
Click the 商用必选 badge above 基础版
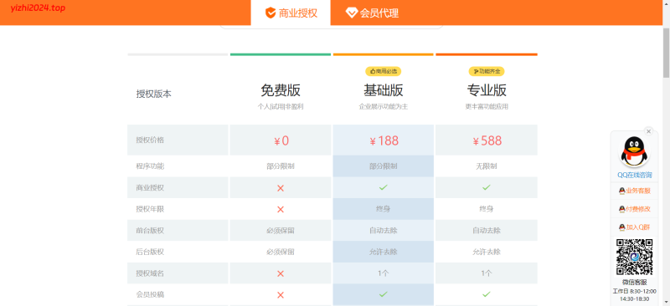point(384,71)
